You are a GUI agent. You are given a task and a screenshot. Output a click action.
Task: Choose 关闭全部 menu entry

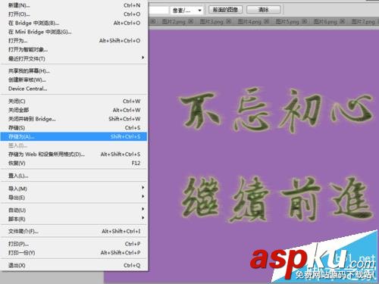click(74, 110)
